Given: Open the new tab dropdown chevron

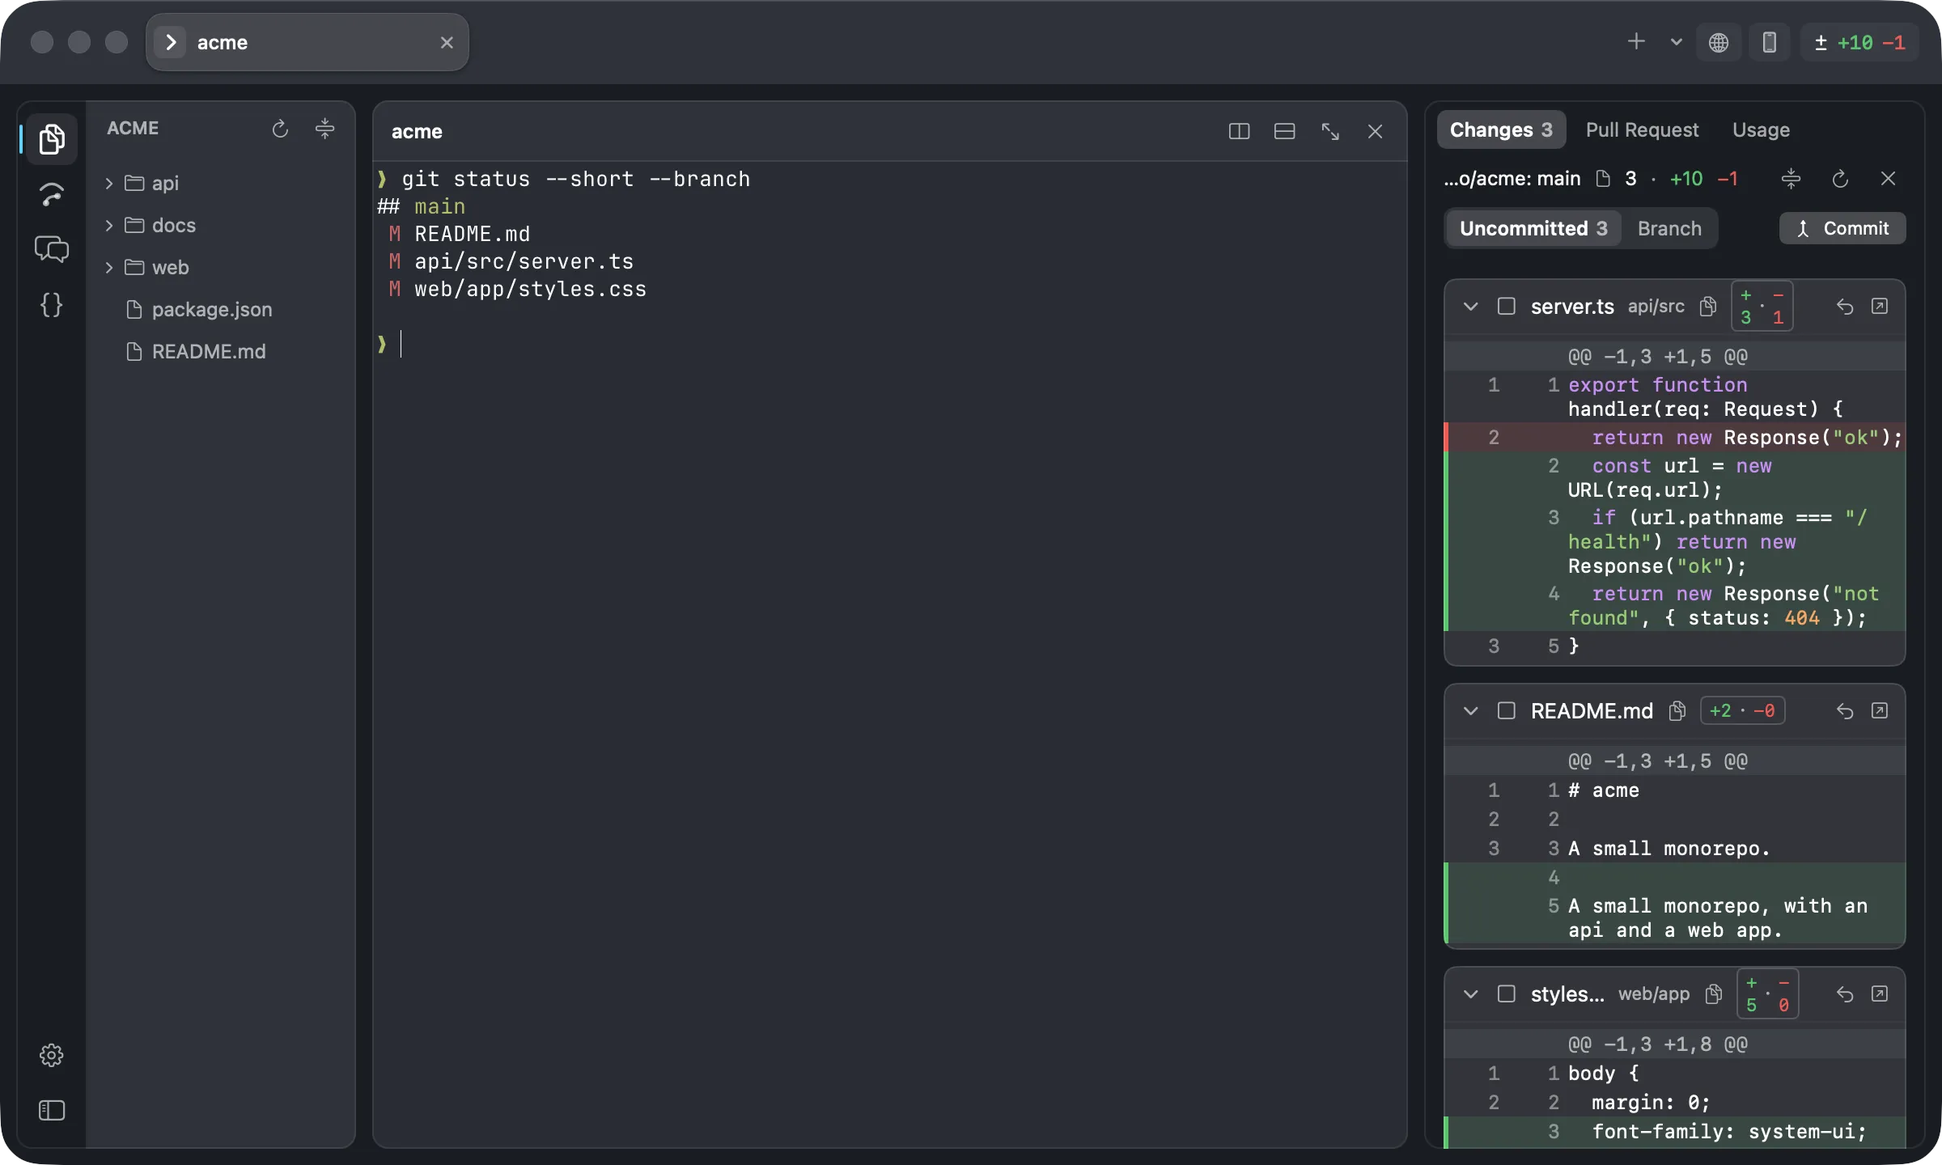Looking at the screenshot, I should pyautogui.click(x=1676, y=42).
